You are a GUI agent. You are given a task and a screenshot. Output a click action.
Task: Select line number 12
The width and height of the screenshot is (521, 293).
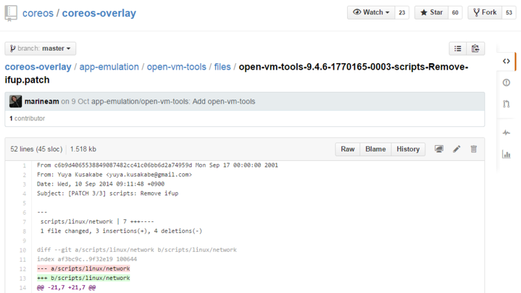[23, 269]
